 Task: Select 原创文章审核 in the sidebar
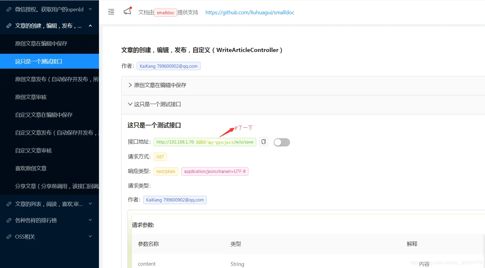pyautogui.click(x=31, y=97)
